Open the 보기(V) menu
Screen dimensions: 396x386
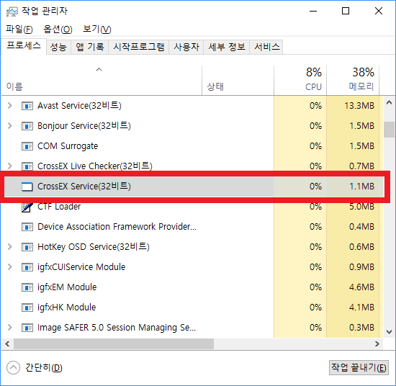point(97,30)
